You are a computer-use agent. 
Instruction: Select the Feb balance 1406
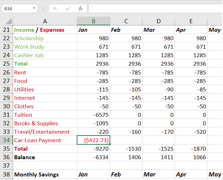pyautogui.click(x=126, y=157)
